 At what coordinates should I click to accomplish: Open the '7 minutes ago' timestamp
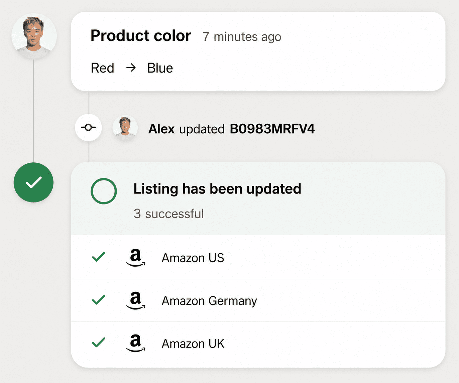tap(242, 37)
